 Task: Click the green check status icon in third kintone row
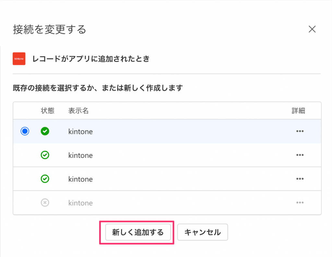click(x=45, y=179)
